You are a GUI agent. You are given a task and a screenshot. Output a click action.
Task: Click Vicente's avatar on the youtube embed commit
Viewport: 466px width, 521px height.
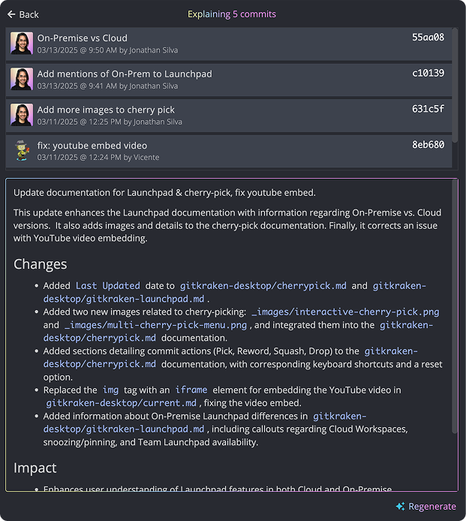coord(22,150)
